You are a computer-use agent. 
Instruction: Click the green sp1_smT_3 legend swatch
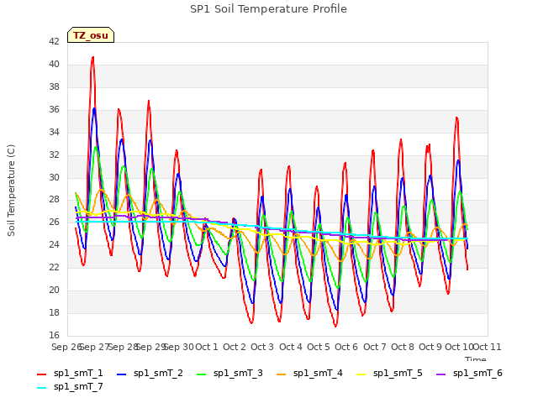click(202, 374)
